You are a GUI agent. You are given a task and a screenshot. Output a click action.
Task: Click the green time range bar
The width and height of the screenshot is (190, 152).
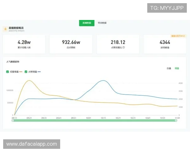point(94,120)
